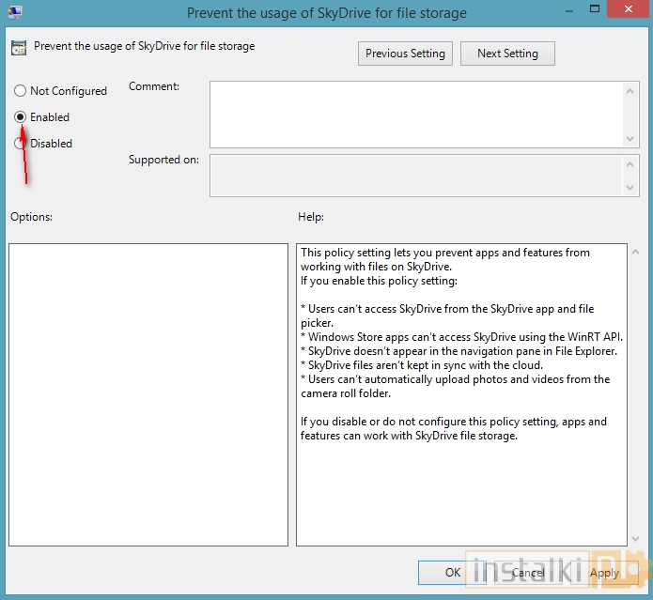The width and height of the screenshot is (653, 600).
Task: Click Help pane scroll down arrow
Action: [x=635, y=539]
